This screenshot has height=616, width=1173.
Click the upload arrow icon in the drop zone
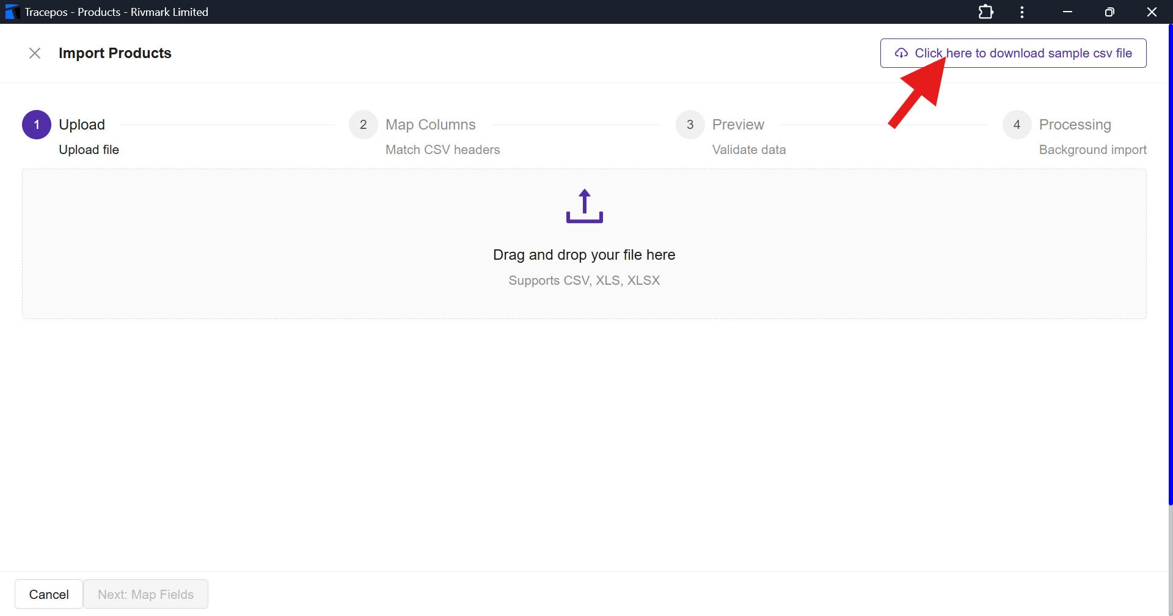click(x=584, y=206)
